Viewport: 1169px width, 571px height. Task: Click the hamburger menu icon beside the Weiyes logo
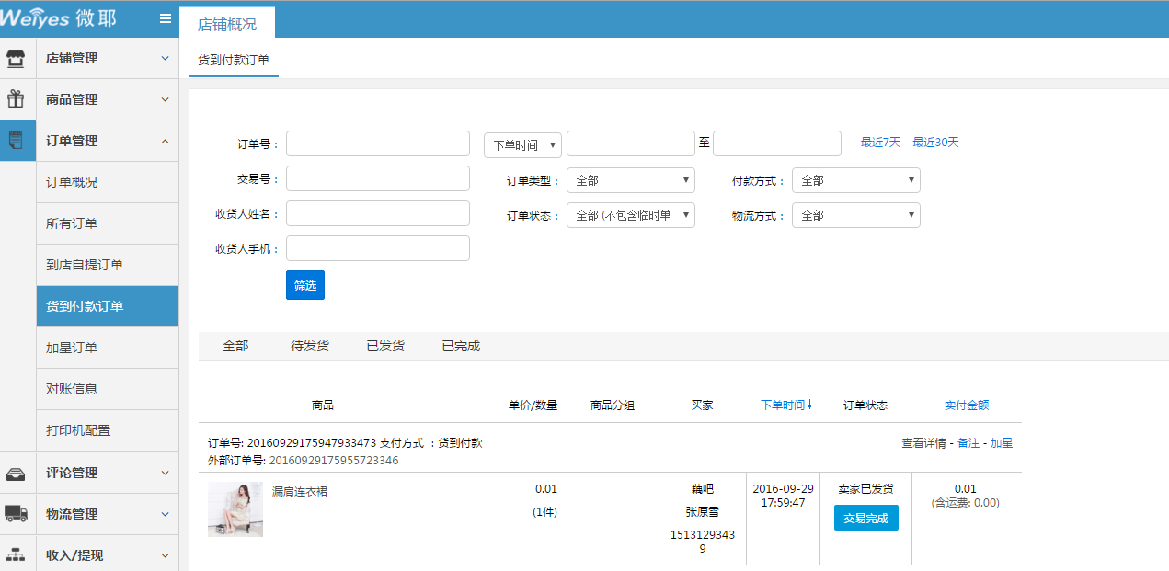pos(166,18)
